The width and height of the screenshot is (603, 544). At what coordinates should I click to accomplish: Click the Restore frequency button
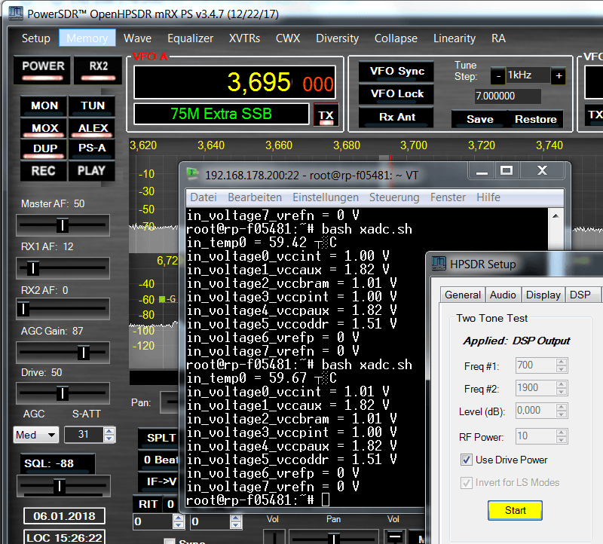(x=535, y=119)
